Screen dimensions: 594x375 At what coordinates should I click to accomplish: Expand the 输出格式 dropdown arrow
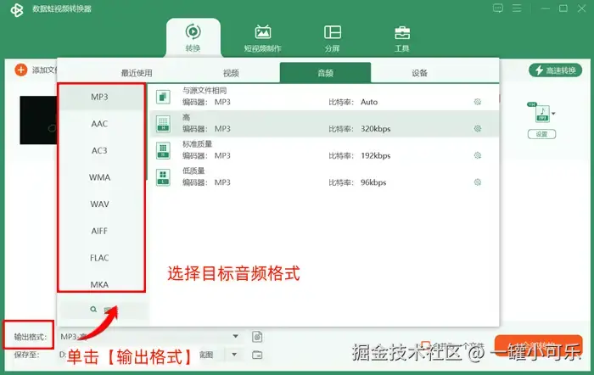click(235, 336)
